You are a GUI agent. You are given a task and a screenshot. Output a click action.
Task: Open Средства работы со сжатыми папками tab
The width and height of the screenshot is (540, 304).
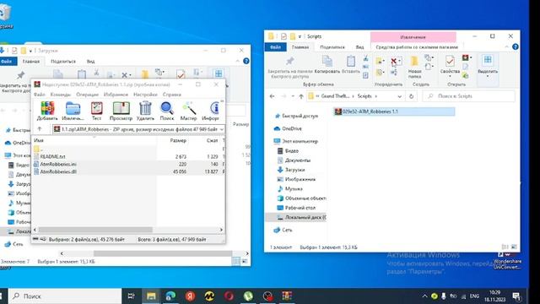tap(417, 47)
